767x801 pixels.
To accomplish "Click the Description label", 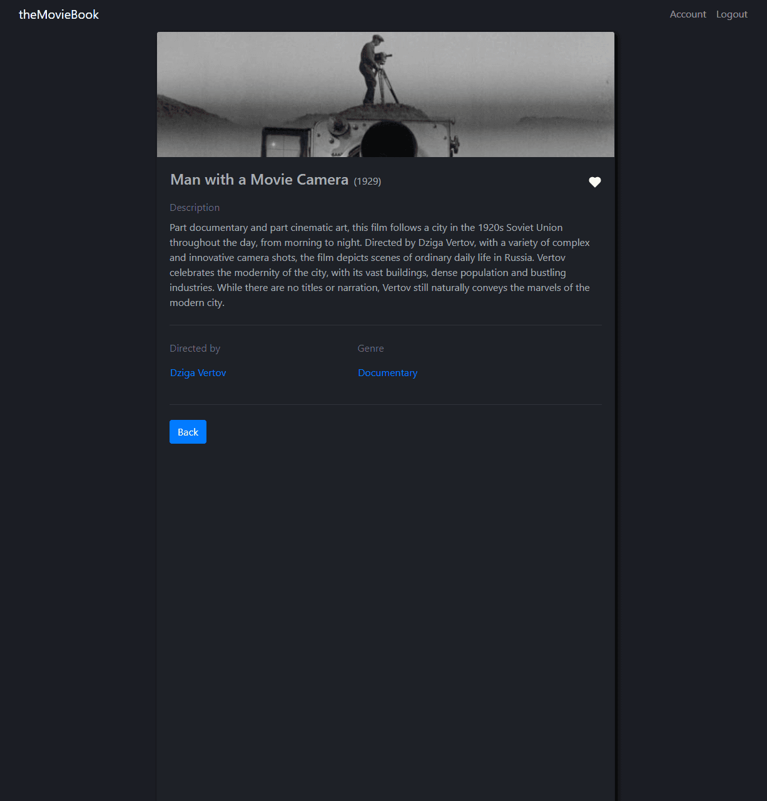I will [195, 208].
